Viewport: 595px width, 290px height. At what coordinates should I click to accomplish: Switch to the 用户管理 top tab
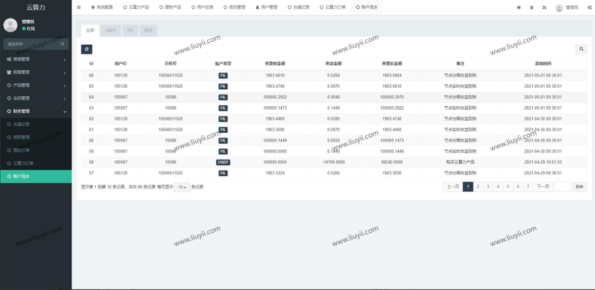point(267,7)
